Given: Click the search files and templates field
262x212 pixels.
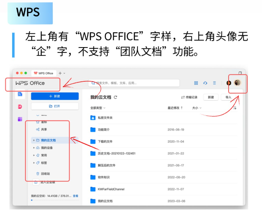Looking at the screenshot, I should [x=134, y=83].
